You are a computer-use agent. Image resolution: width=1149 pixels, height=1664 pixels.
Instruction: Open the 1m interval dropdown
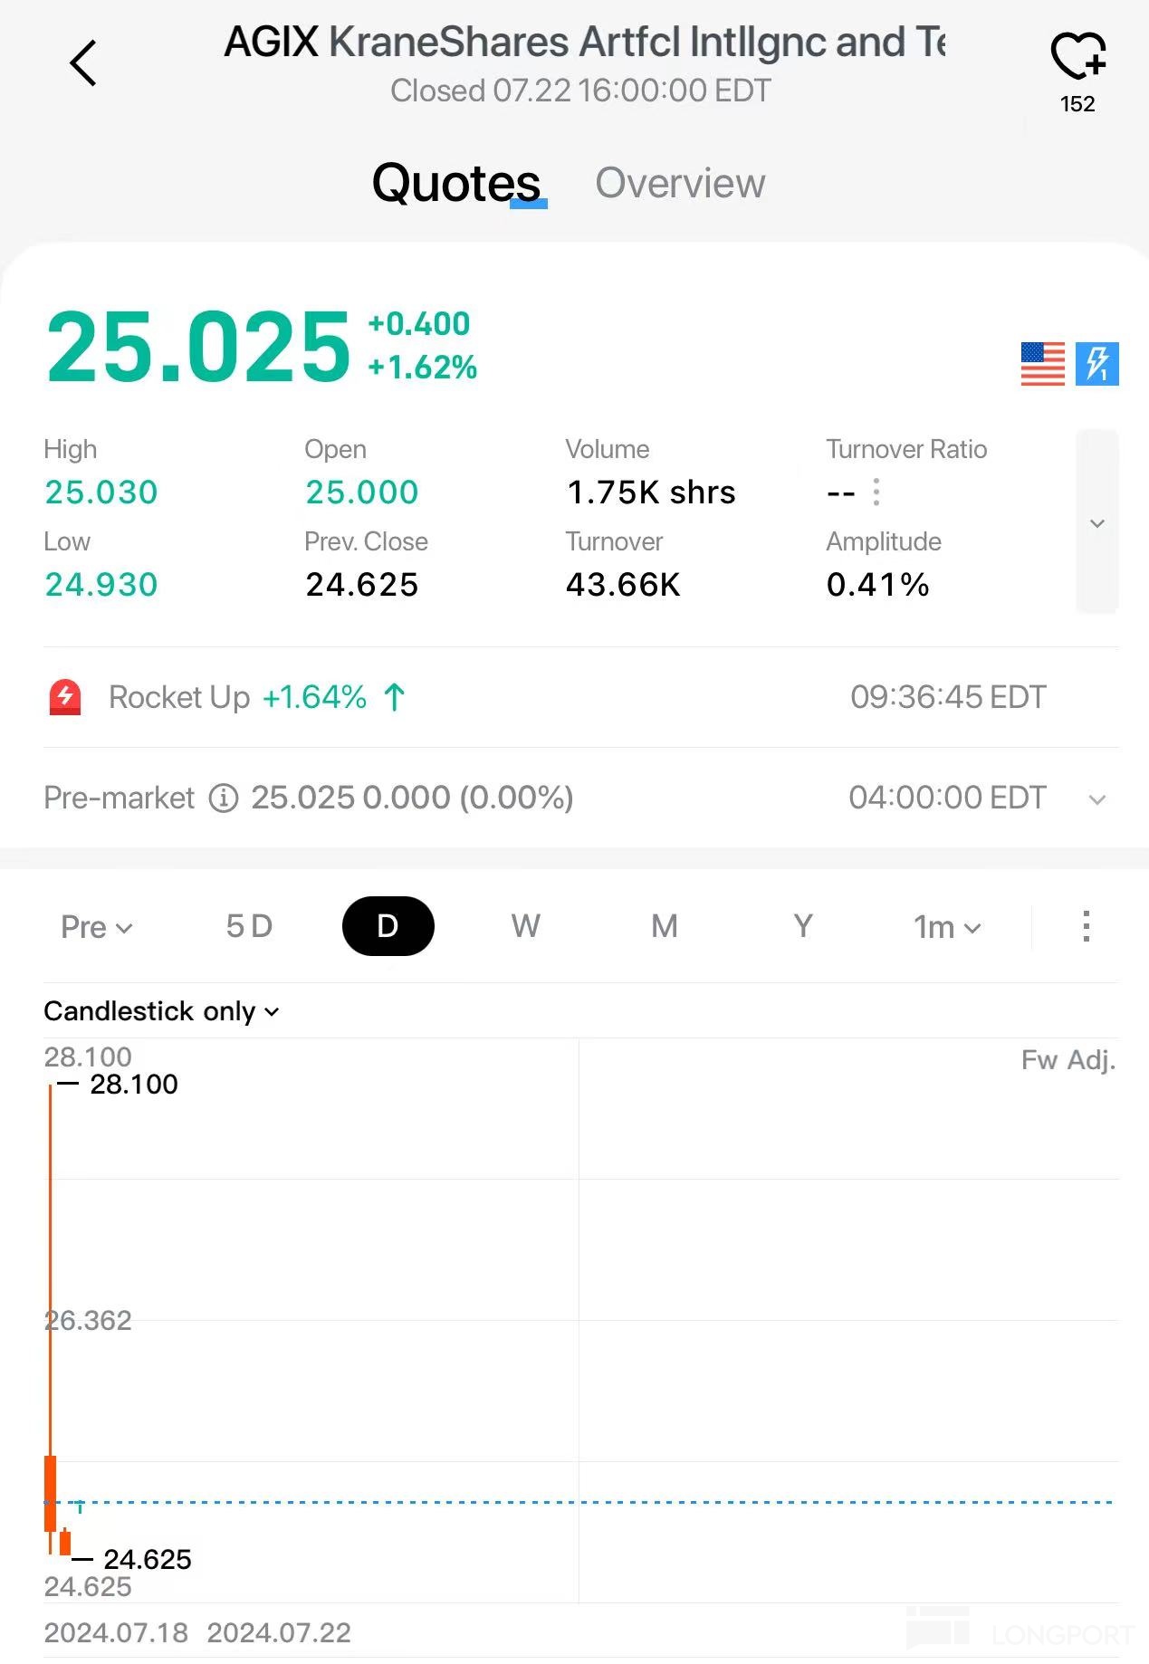click(x=946, y=927)
